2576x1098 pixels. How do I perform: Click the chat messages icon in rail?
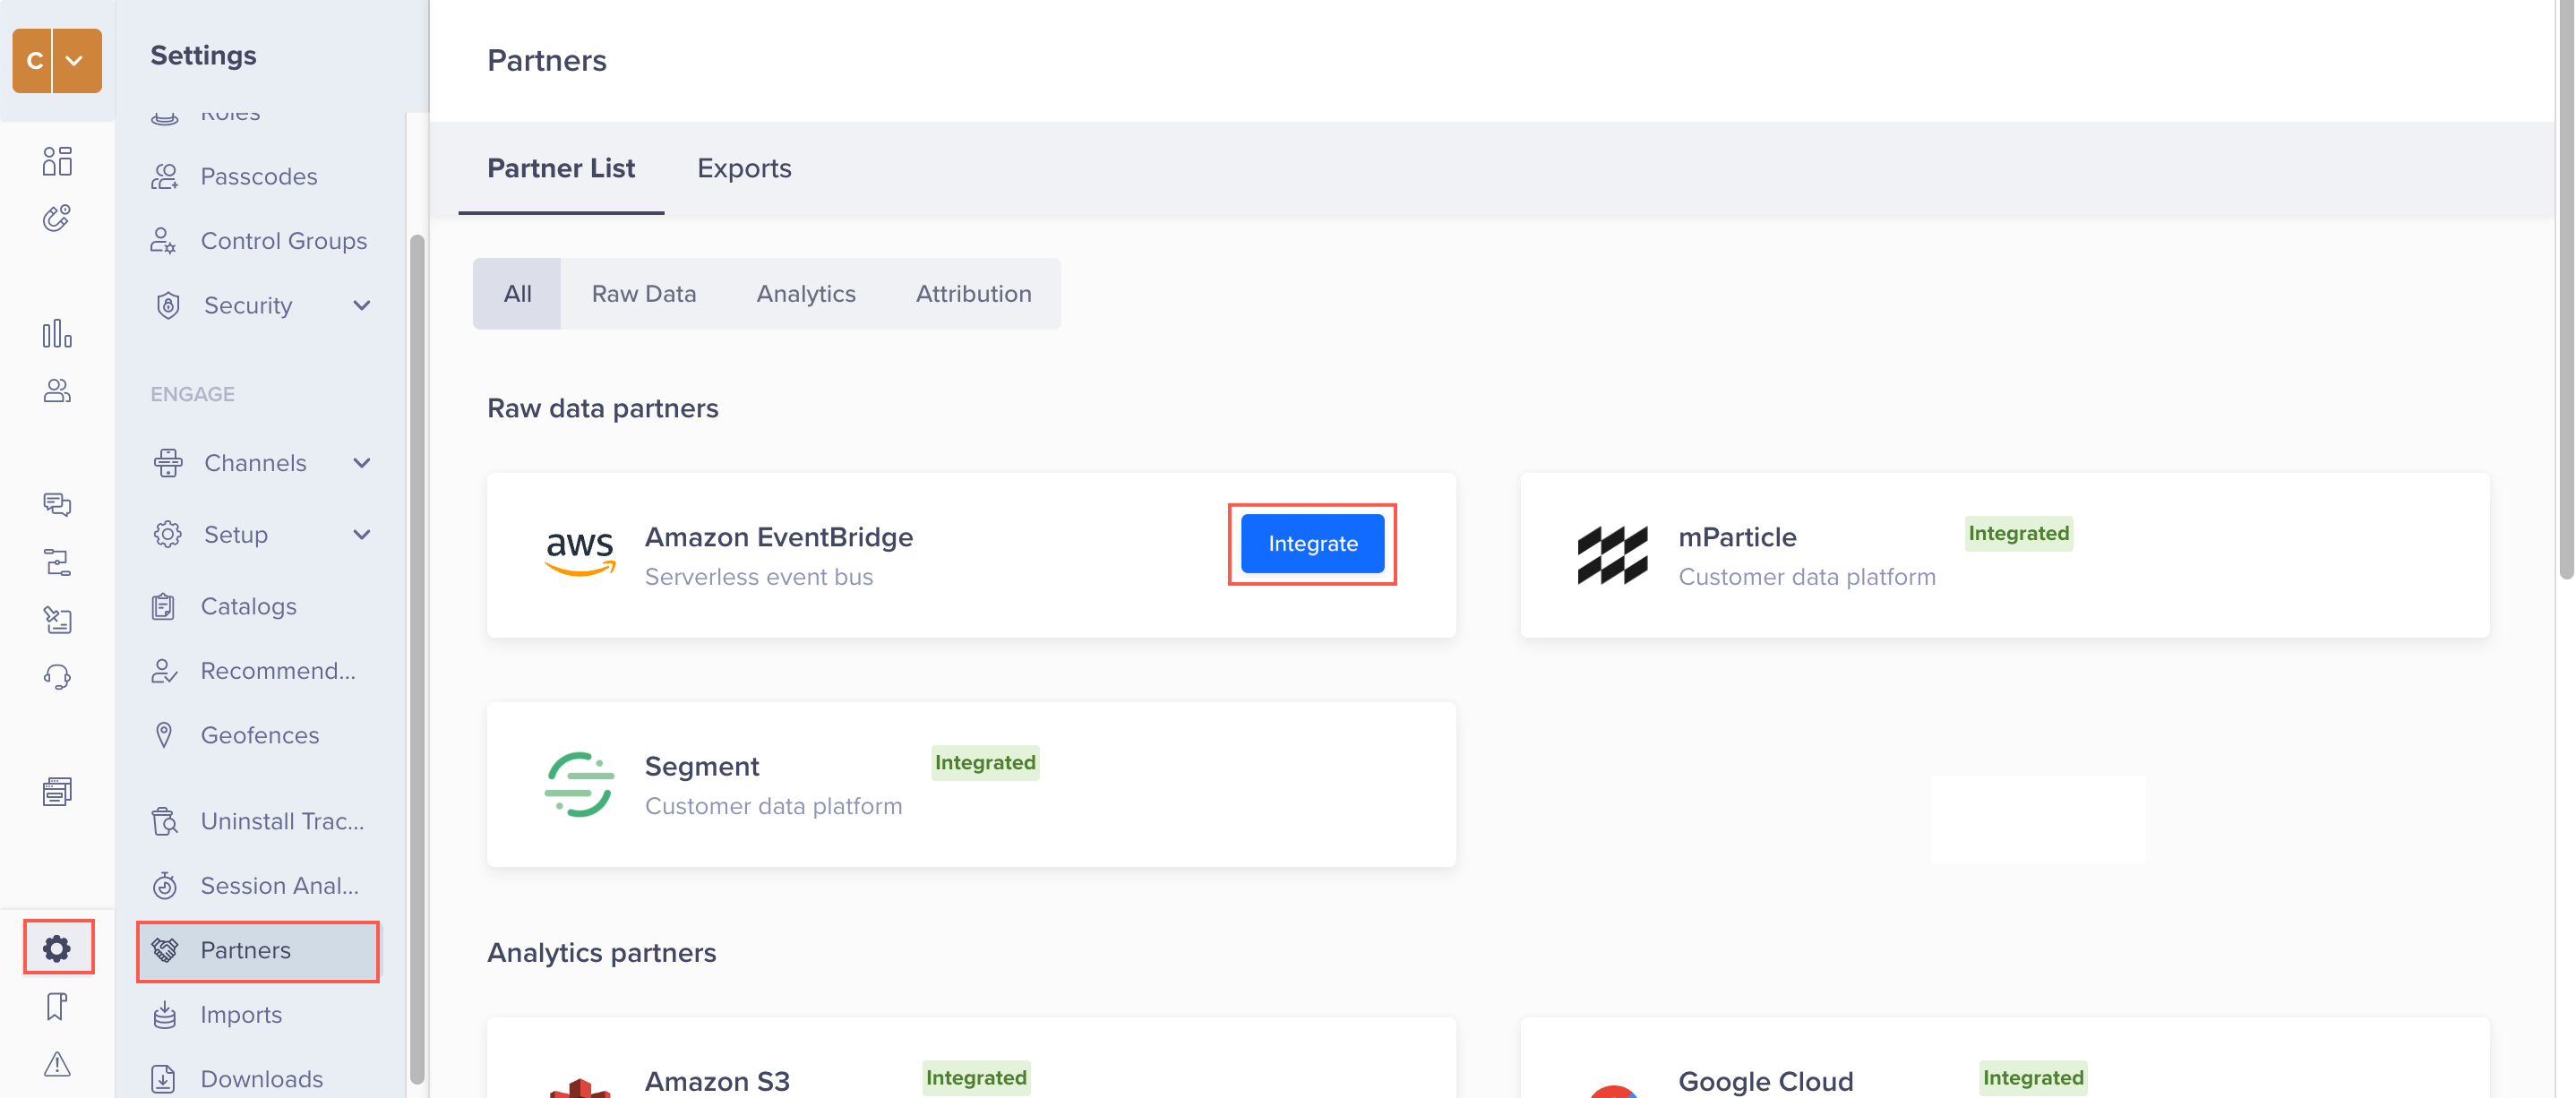(x=57, y=503)
